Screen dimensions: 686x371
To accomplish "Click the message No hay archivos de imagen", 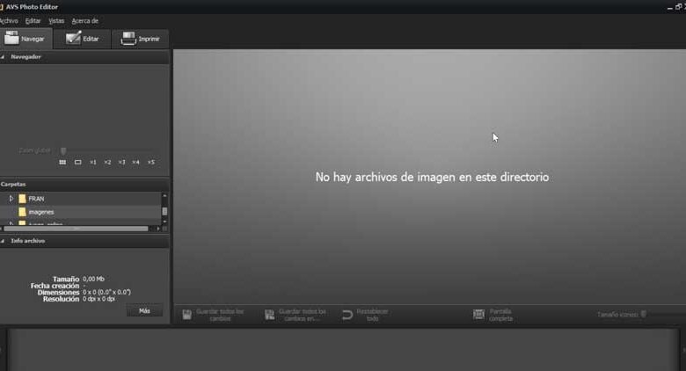I will coord(432,178).
